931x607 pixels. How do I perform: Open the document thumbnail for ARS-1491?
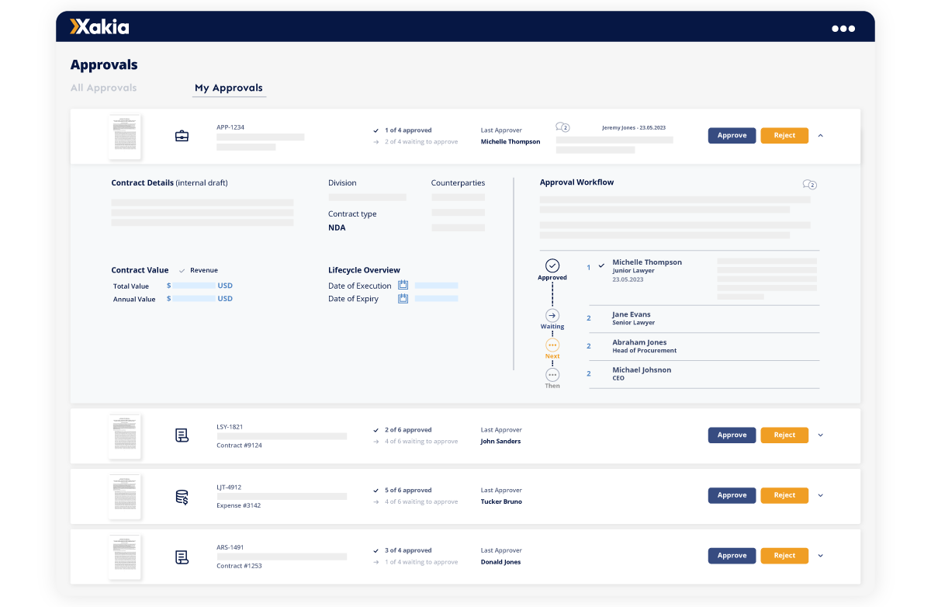pyautogui.click(x=124, y=557)
